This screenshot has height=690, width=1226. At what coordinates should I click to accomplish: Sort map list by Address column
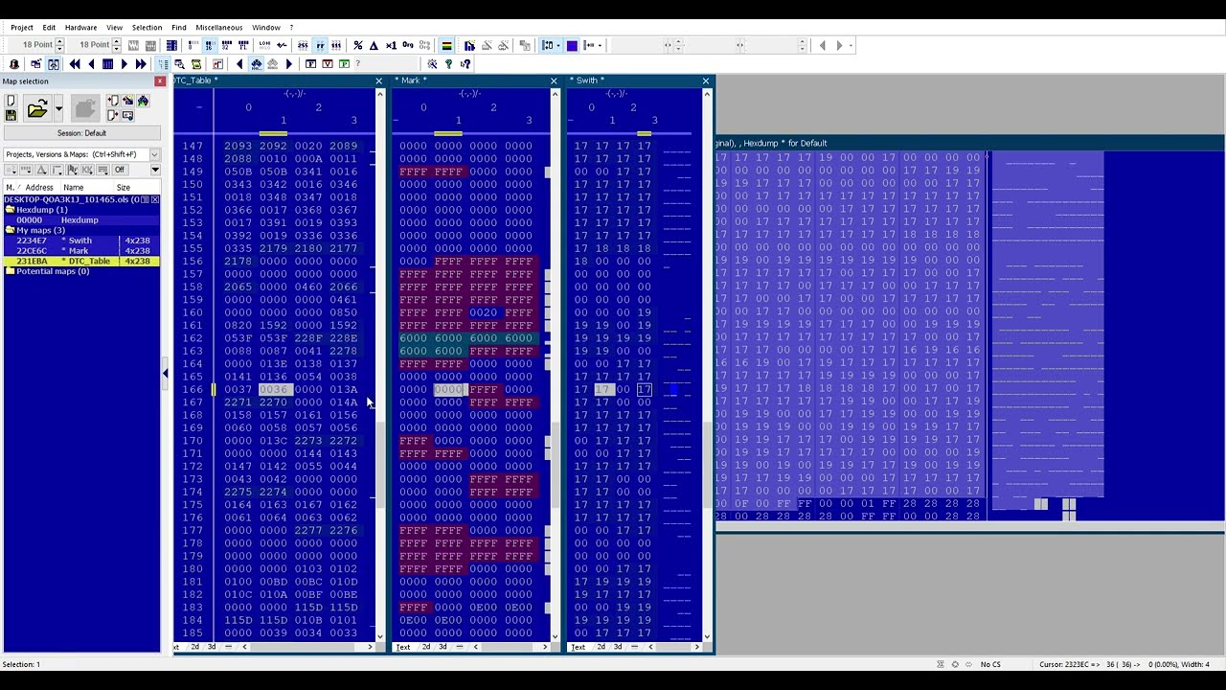39,188
